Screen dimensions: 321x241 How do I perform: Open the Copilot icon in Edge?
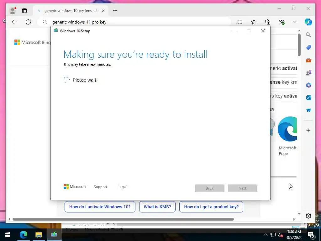308,22
